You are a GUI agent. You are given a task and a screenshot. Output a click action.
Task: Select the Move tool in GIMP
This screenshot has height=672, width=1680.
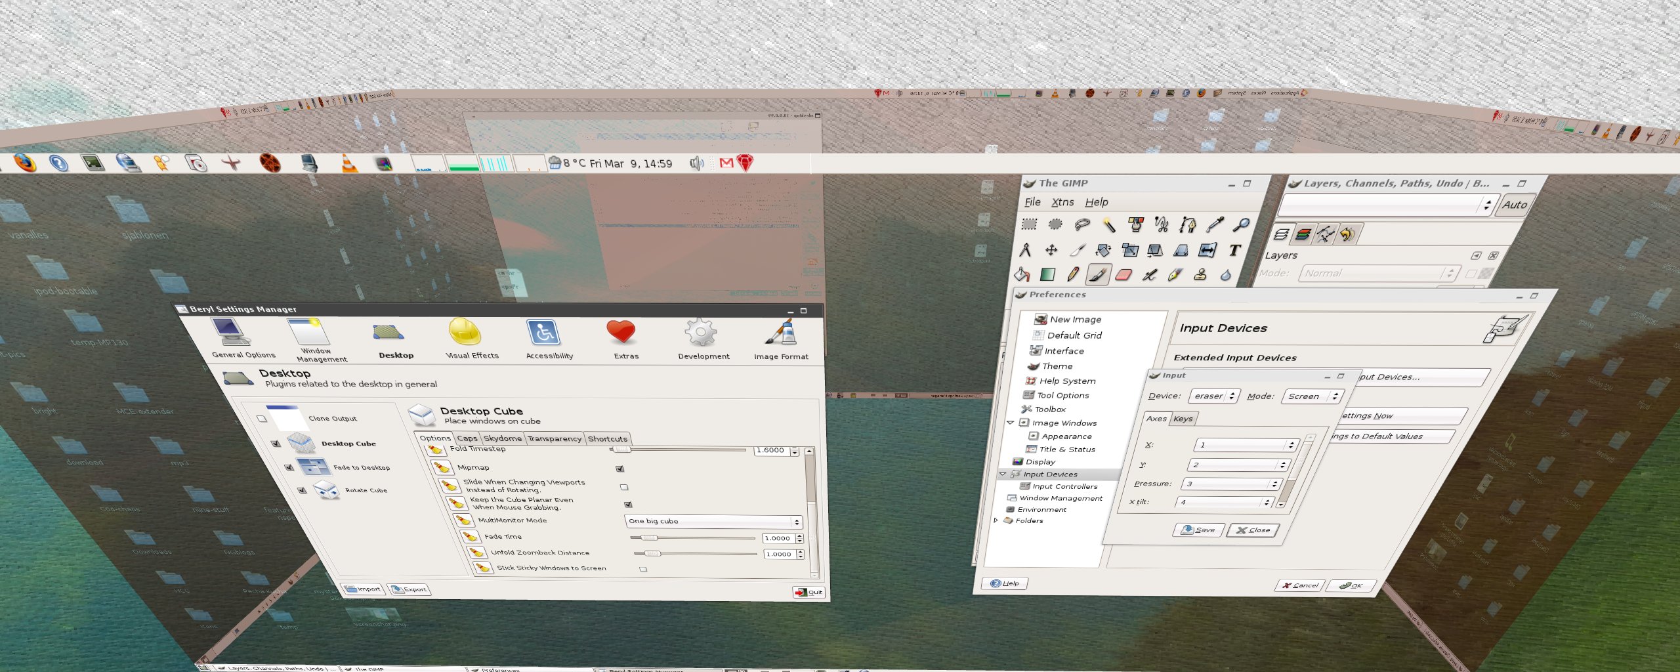[1051, 249]
